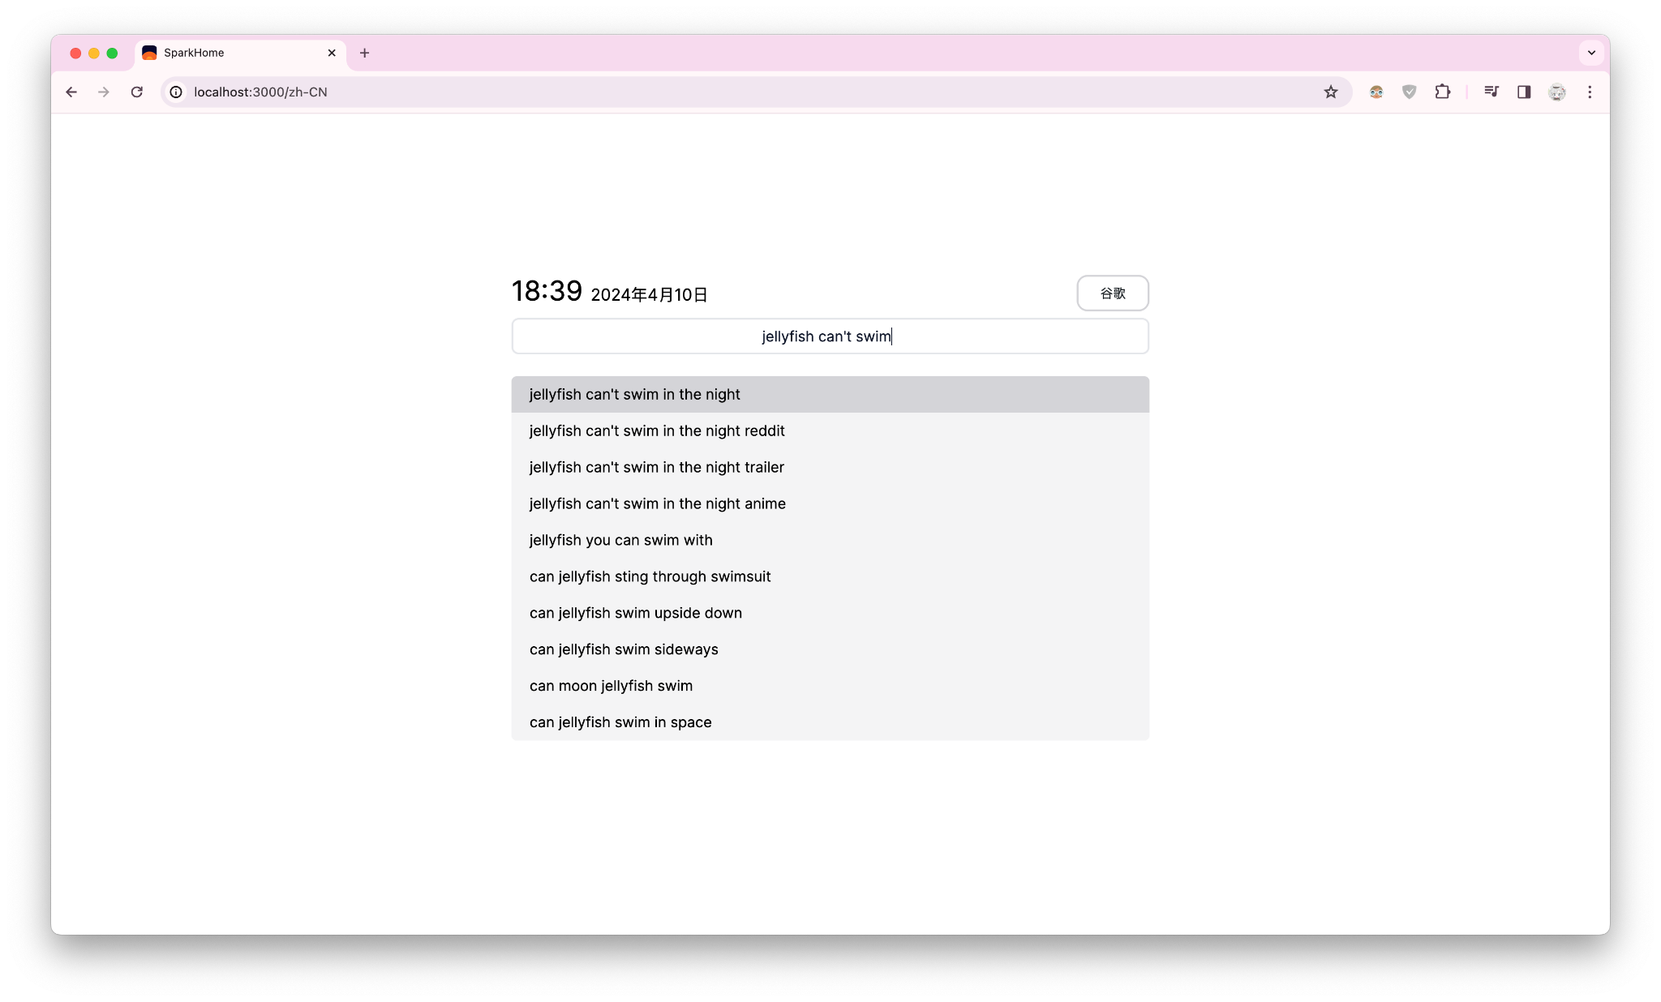Click the shield extension icon
This screenshot has width=1661, height=1002.
pyautogui.click(x=1409, y=92)
